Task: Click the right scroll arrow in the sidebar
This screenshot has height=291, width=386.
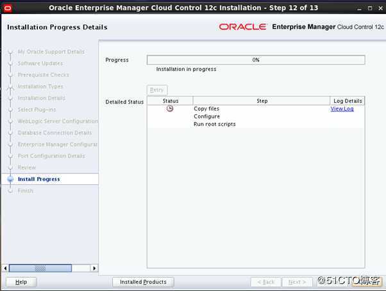Action: pos(94,268)
